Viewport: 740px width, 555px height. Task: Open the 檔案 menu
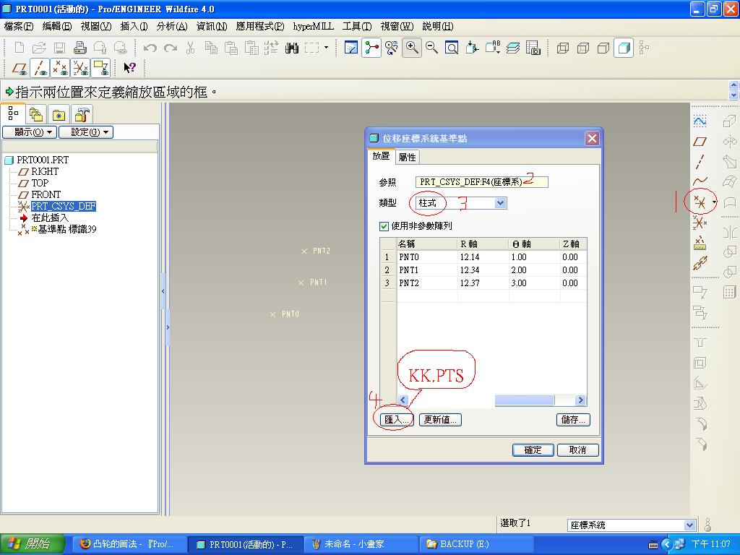pos(18,27)
